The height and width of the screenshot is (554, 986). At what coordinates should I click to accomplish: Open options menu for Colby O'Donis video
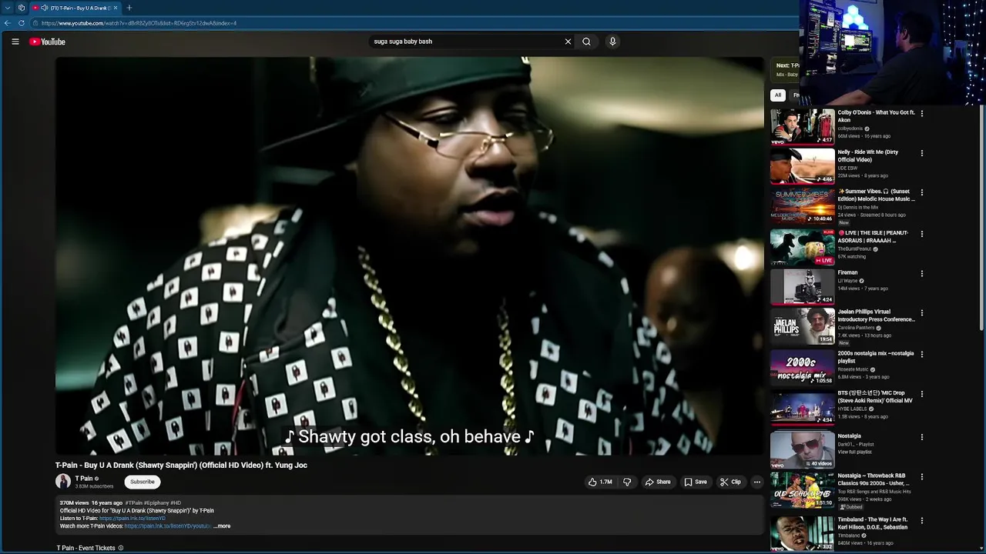pos(922,114)
